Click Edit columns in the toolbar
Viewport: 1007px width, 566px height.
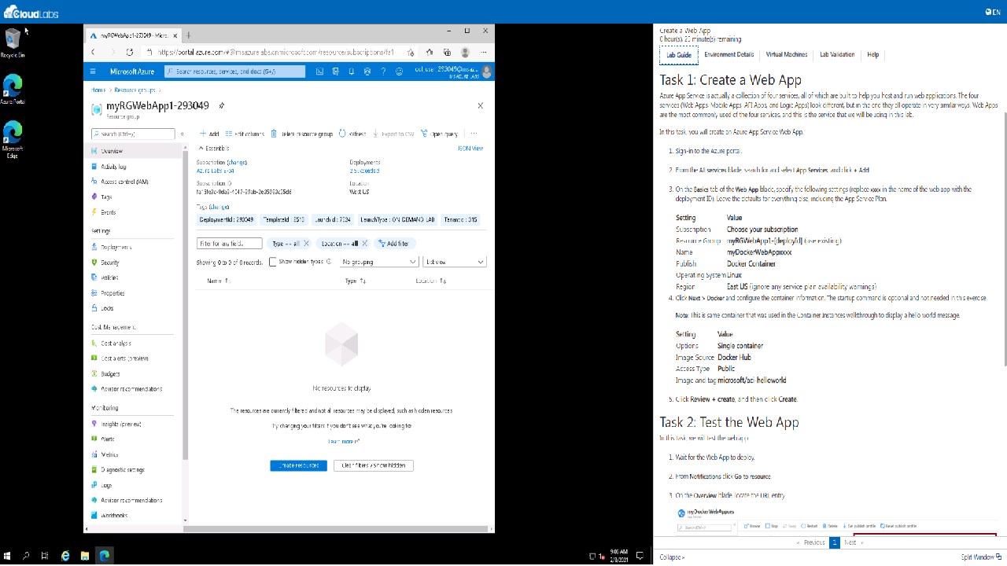pyautogui.click(x=245, y=134)
